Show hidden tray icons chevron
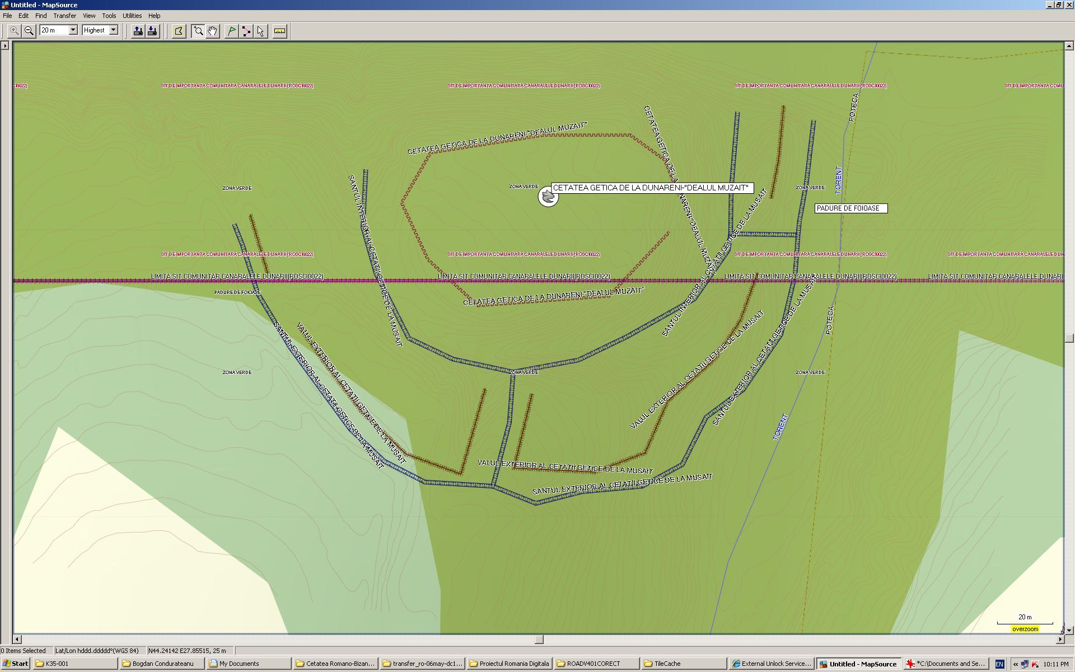Viewport: 1075px width, 672px height. click(1015, 664)
